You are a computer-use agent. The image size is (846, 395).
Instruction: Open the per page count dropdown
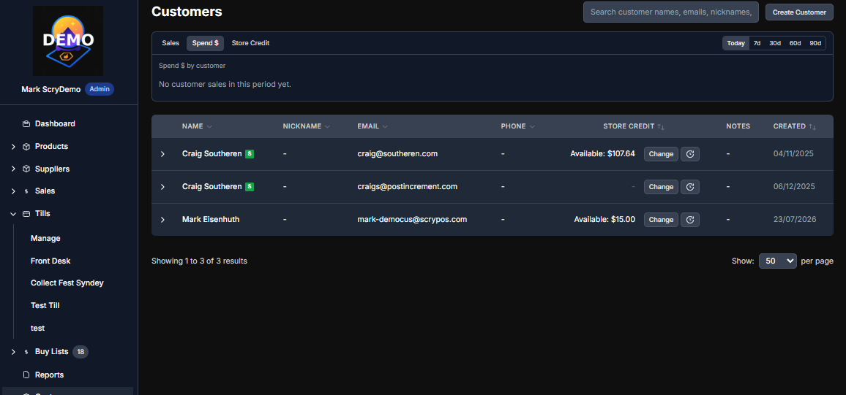(x=777, y=261)
